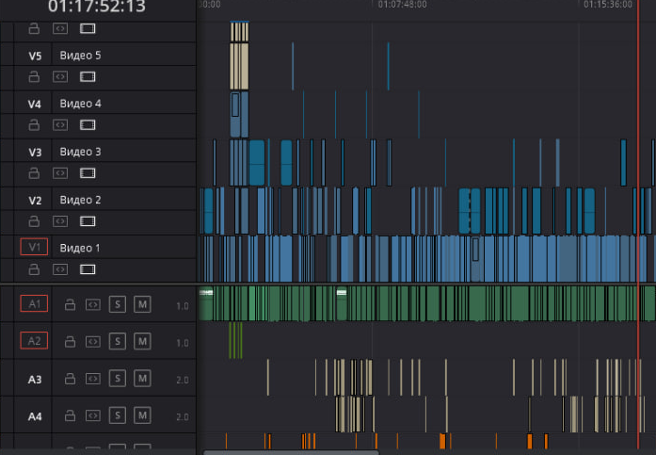Select the A4 track number label
The image size is (656, 455).
(35, 416)
